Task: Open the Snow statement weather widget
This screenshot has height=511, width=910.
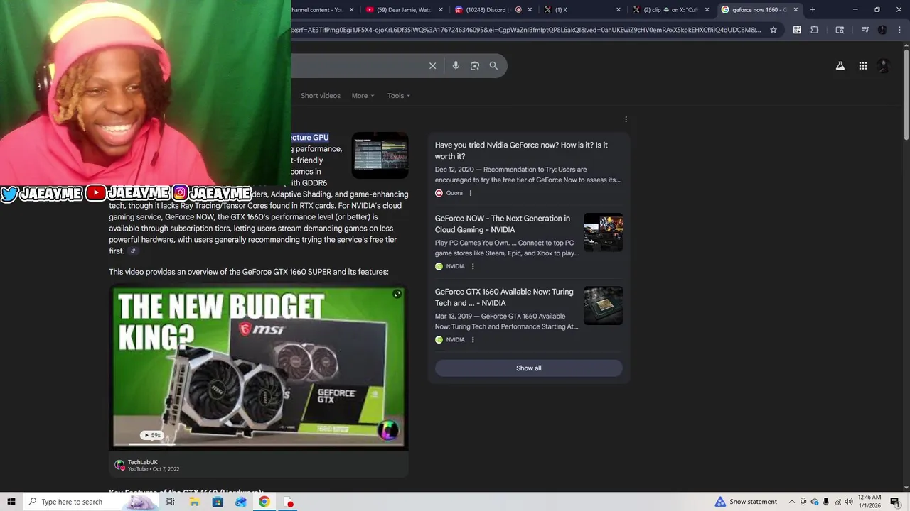Action: 746,502
